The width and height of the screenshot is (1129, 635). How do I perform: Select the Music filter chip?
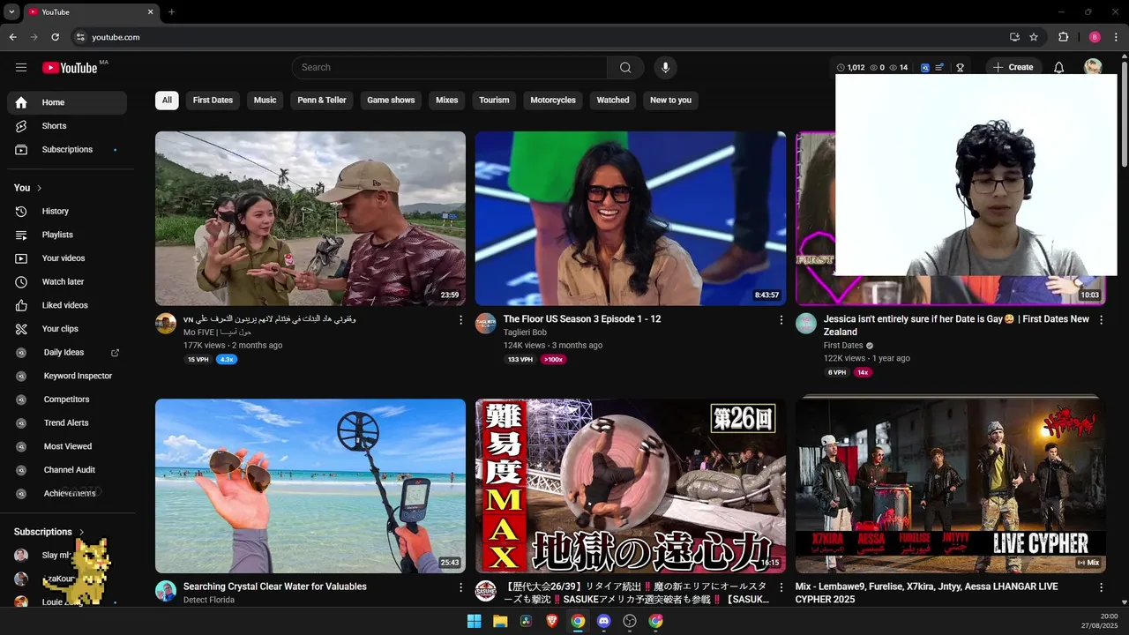[x=265, y=100]
